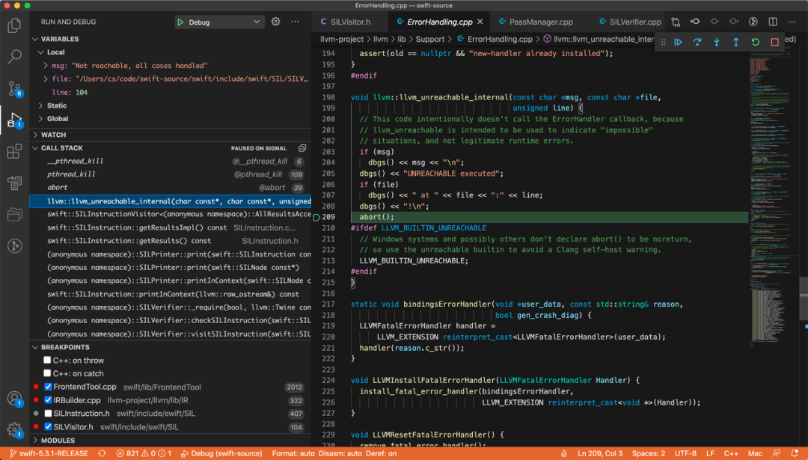Viewport: 808px width, 460px height.
Task: Open editor more actions ellipsis
Action: coord(792,22)
